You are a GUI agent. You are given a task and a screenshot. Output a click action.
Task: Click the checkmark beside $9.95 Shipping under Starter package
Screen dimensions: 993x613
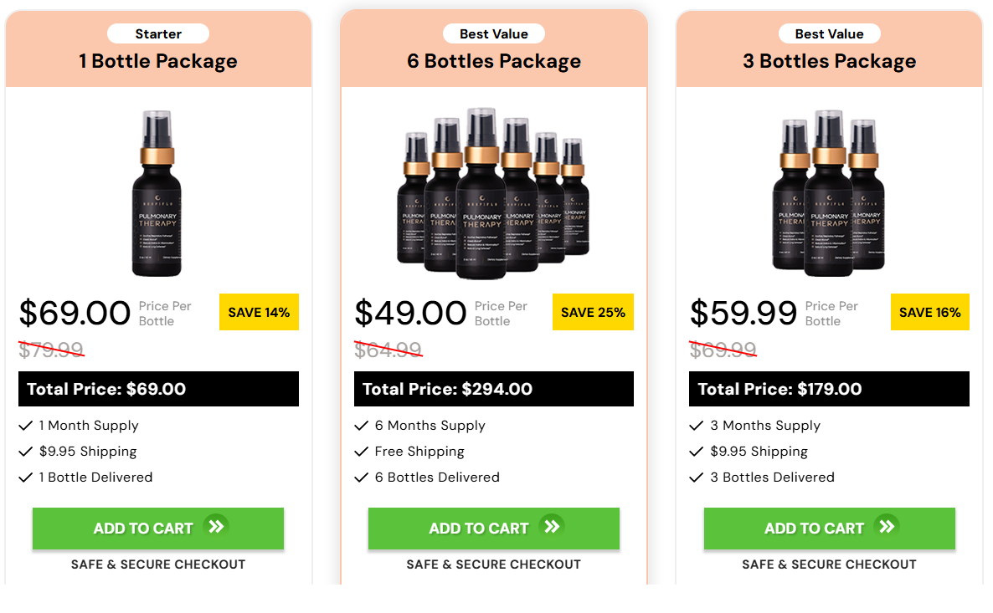click(26, 452)
